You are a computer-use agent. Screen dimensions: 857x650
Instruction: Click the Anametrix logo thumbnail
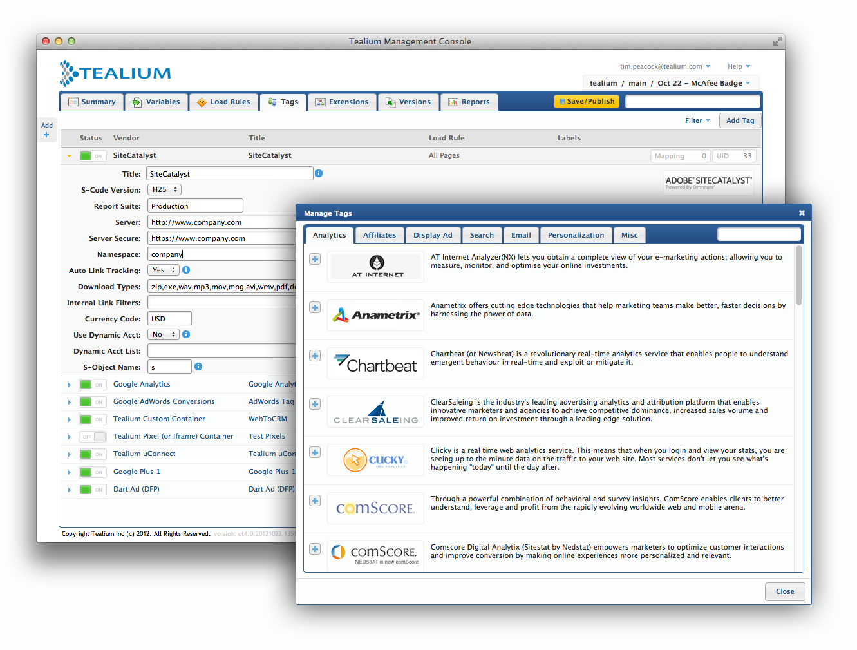pyautogui.click(x=375, y=315)
